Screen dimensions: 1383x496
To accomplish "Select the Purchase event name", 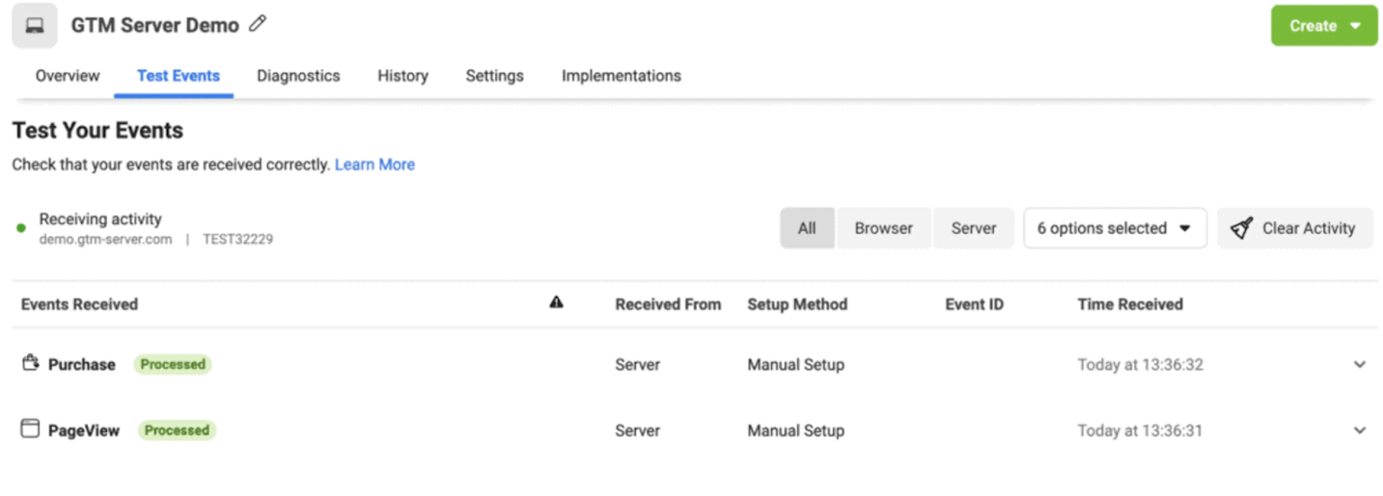I will tap(82, 365).
